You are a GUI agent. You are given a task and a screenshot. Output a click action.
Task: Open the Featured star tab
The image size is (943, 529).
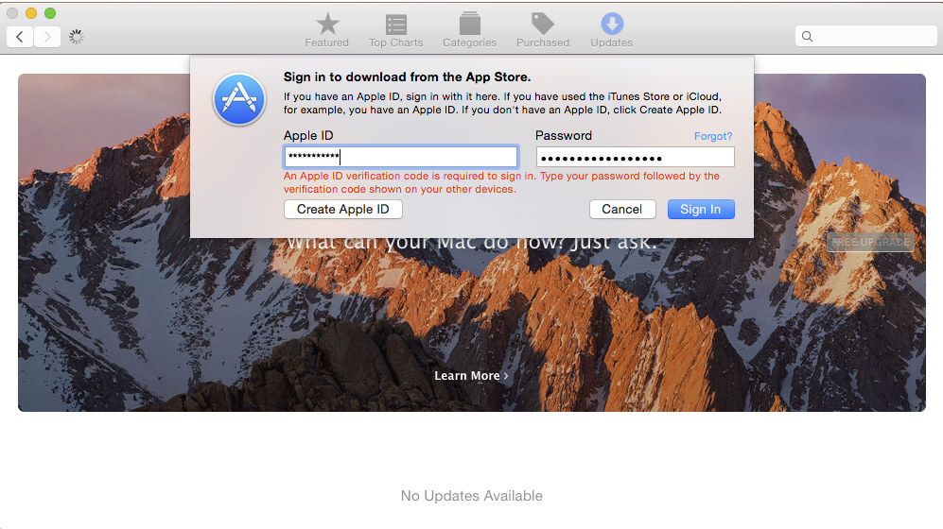tap(326, 30)
